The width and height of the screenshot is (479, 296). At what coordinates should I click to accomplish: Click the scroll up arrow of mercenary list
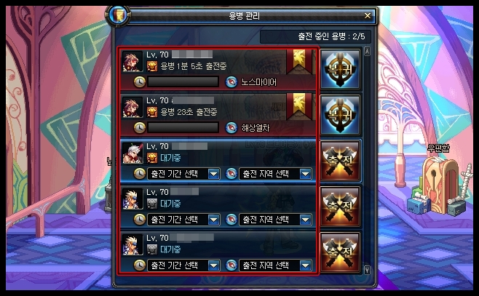click(x=367, y=52)
